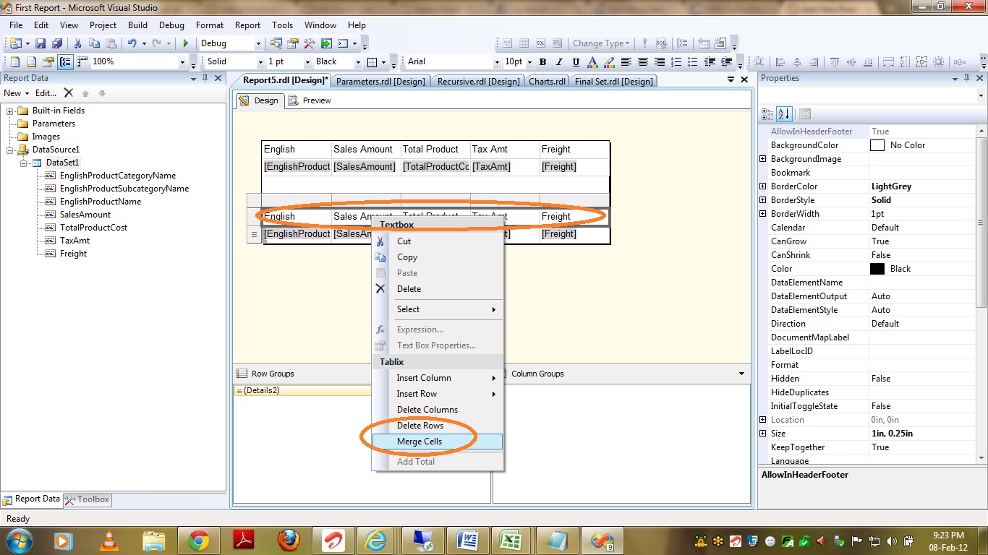Click the black Color property swatch
Image resolution: width=988 pixels, height=555 pixels.
pos(877,269)
